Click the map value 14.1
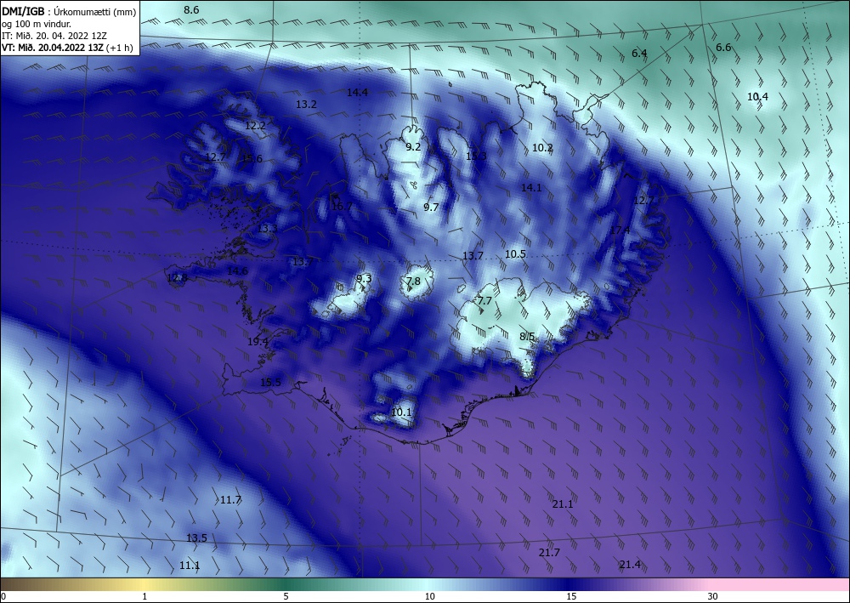Image resolution: width=850 pixels, height=603 pixels. click(x=531, y=188)
